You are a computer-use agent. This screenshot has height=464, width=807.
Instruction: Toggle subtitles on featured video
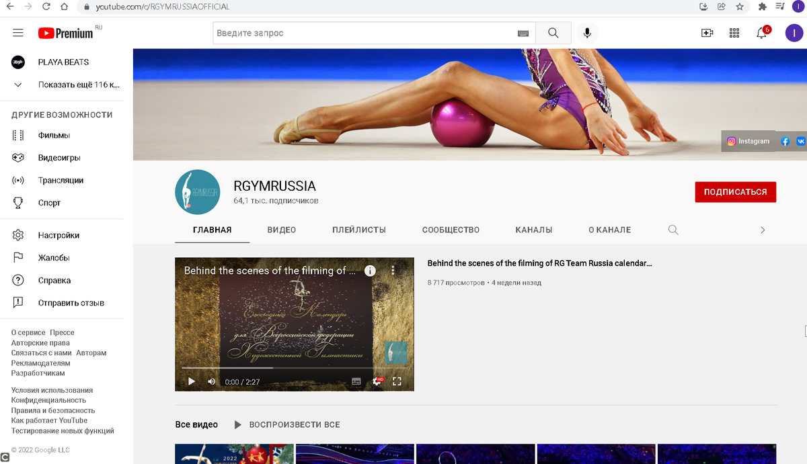356,381
